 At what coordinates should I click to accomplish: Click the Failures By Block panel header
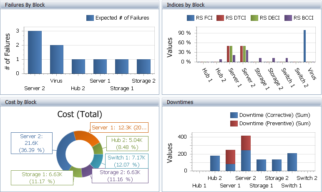(25, 5)
